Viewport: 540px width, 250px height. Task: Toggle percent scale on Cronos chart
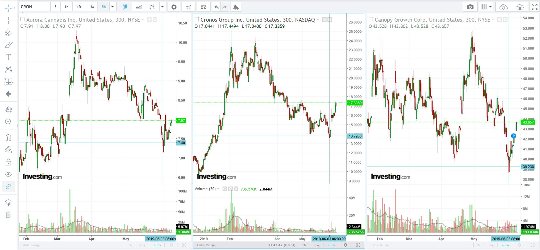pyautogui.click(x=305, y=245)
